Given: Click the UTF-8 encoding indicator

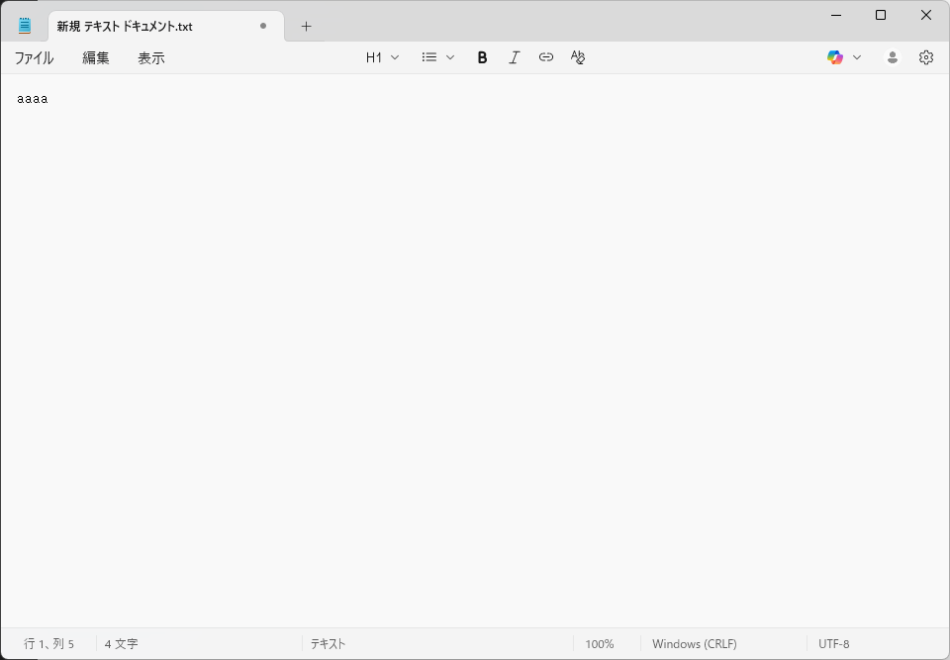Looking at the screenshot, I should click(833, 644).
